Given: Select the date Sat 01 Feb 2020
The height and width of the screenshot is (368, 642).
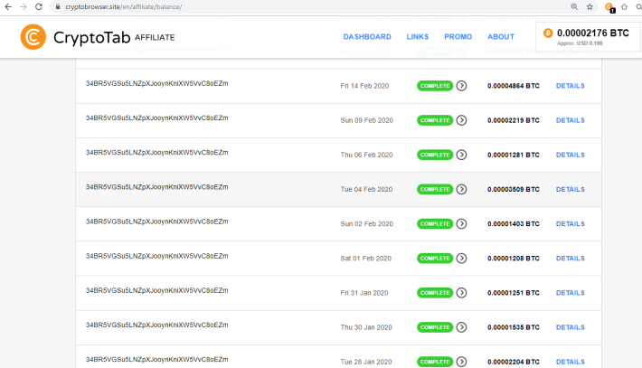Looking at the screenshot, I should 365,259.
